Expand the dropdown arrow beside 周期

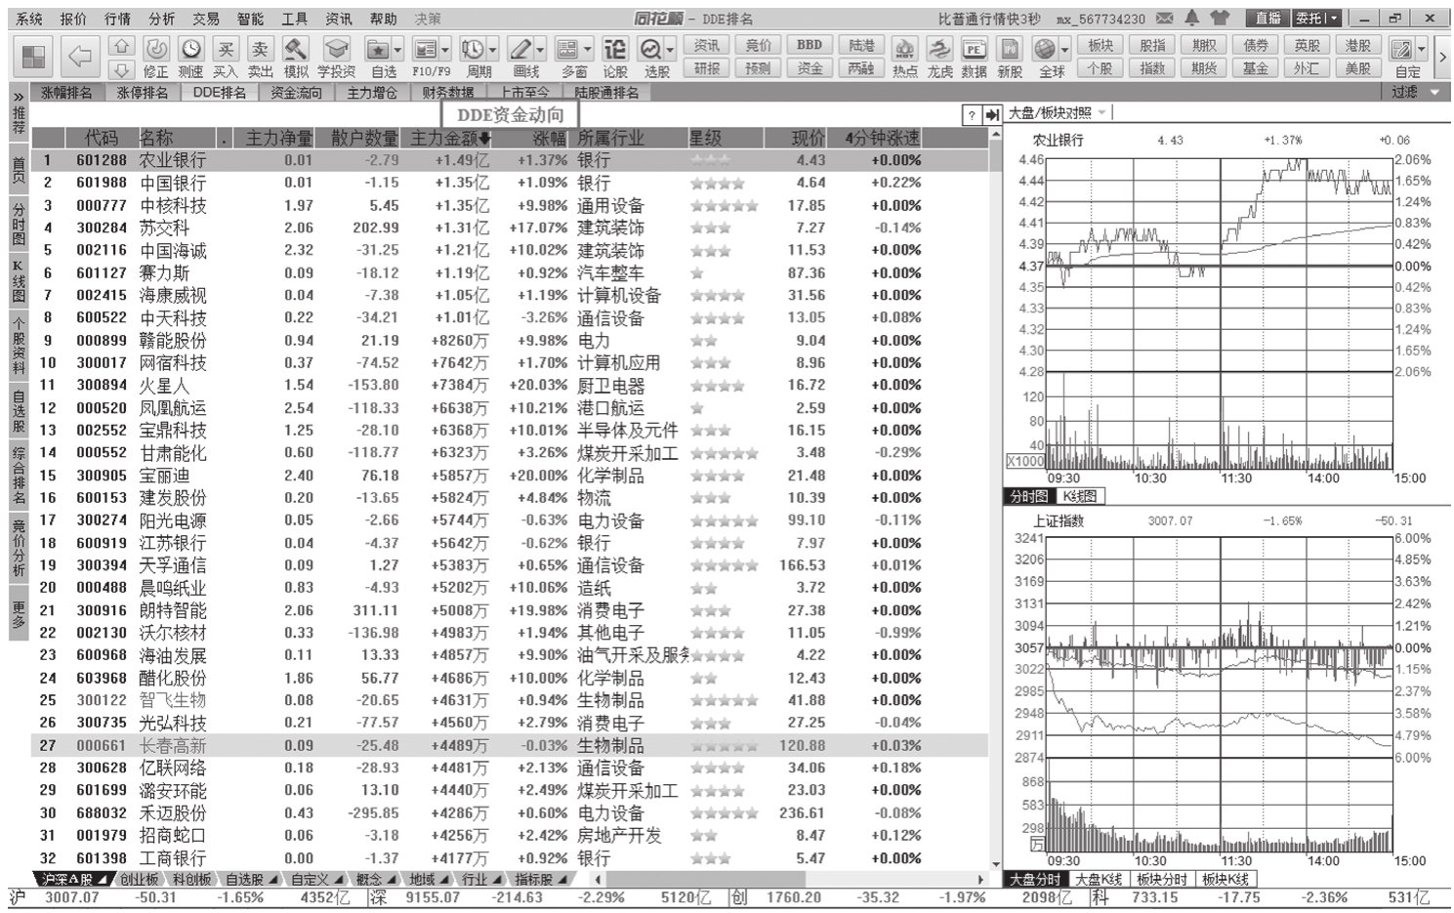493,48
